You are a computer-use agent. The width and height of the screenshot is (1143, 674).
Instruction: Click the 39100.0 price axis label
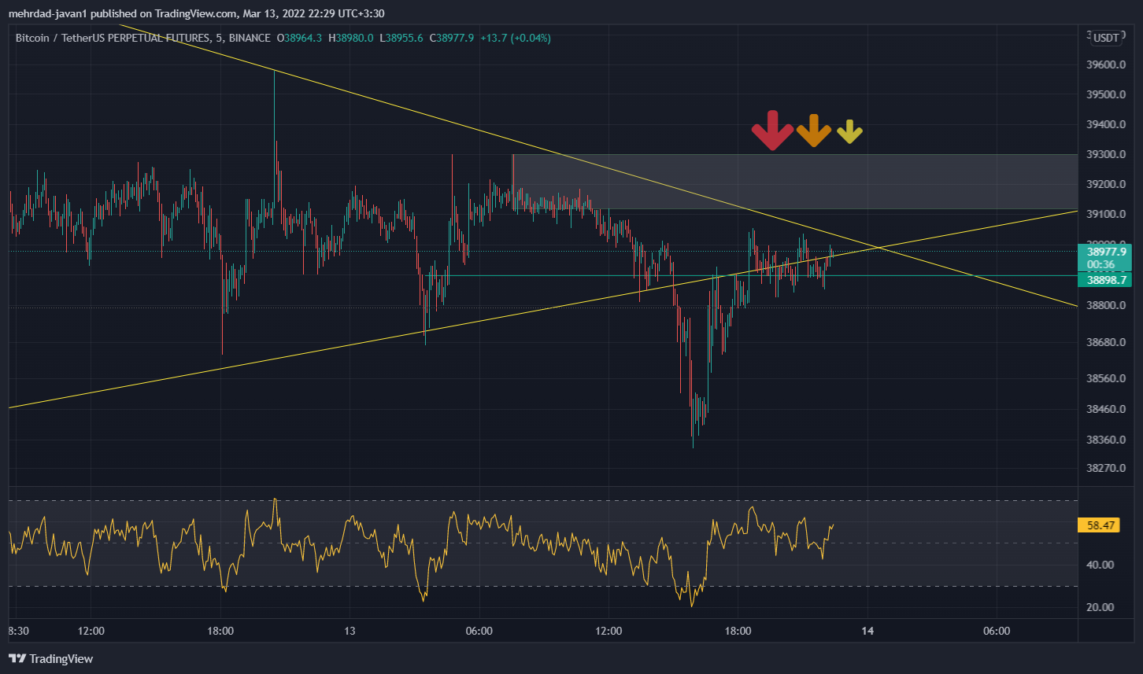pos(1105,214)
